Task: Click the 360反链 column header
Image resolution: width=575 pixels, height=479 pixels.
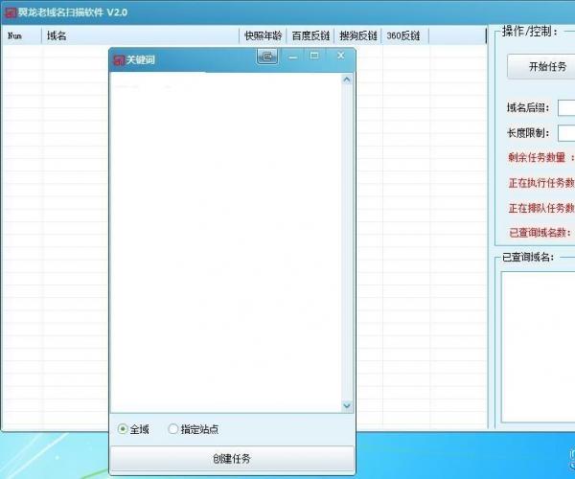Action: tap(404, 35)
